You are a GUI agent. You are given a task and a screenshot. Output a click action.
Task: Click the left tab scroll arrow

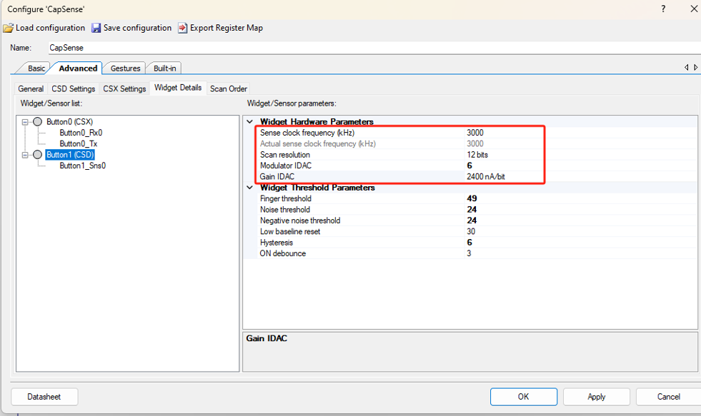686,67
